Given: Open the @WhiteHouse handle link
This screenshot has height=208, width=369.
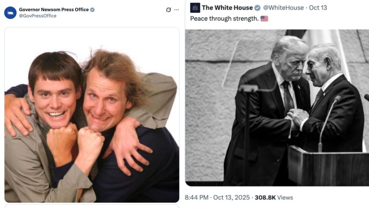Looking at the screenshot, I should tap(283, 8).
